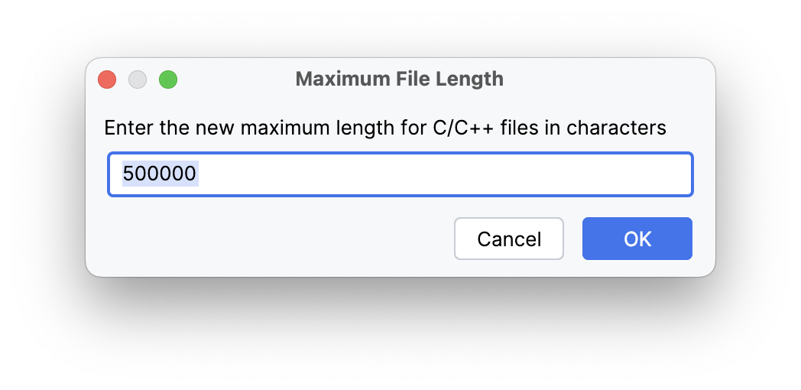This screenshot has height=390, width=801.
Task: Close the dialog with the red button
Action: pos(107,80)
